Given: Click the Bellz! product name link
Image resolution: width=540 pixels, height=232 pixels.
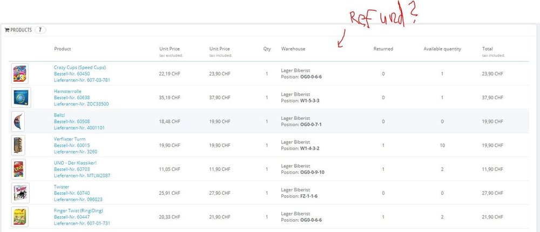Looking at the screenshot, I should (60, 115).
